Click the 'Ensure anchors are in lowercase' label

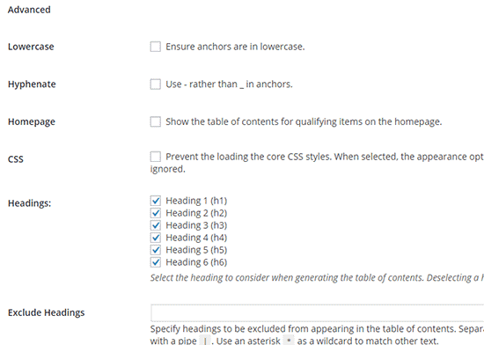coord(235,47)
